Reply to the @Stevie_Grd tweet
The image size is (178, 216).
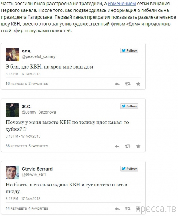[117, 209]
